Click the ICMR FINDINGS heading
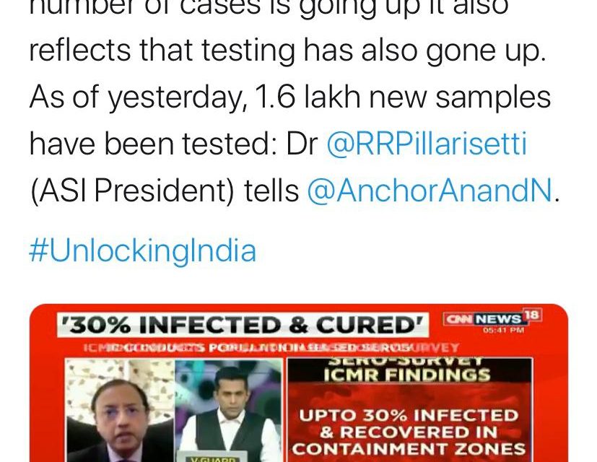 click(x=407, y=375)
